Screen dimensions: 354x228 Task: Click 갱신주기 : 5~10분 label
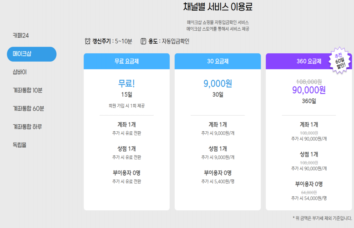point(112,41)
